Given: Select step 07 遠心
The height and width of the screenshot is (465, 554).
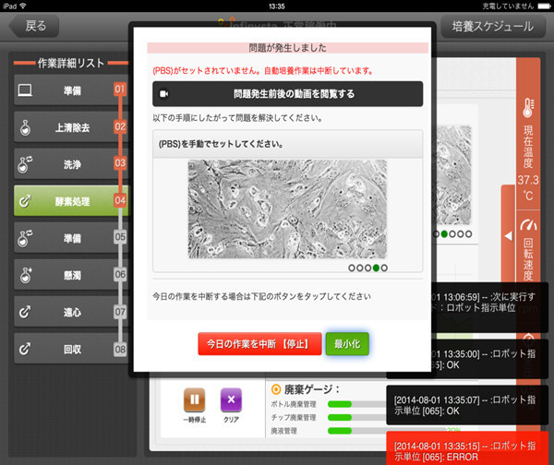Looking at the screenshot, I should [x=71, y=312].
